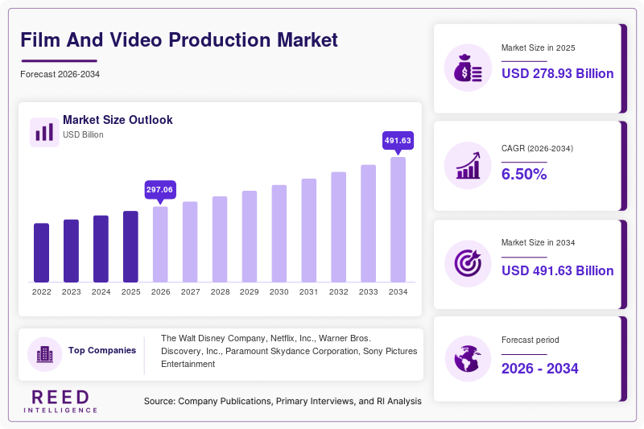
Task: Click the building icon beside Top Companies
Action: 45,354
